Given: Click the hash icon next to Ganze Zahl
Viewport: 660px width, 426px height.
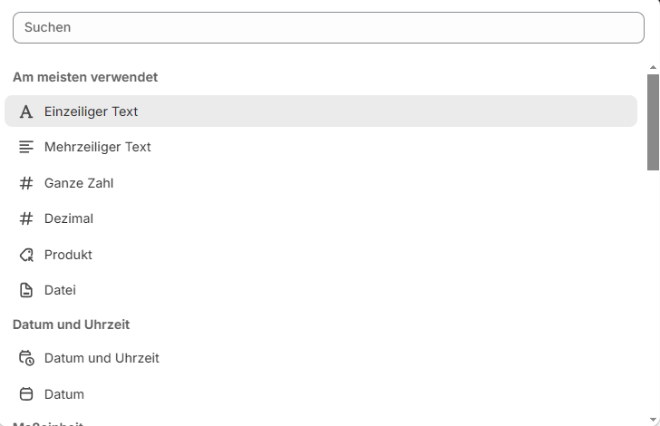Looking at the screenshot, I should pyautogui.click(x=26, y=183).
